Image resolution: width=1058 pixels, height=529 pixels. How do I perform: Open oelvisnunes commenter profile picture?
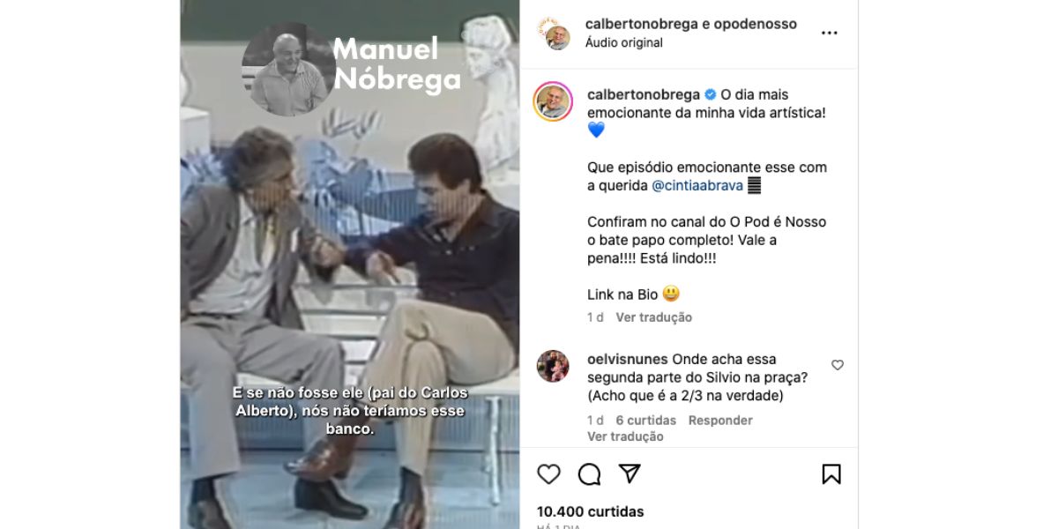pyautogui.click(x=553, y=366)
